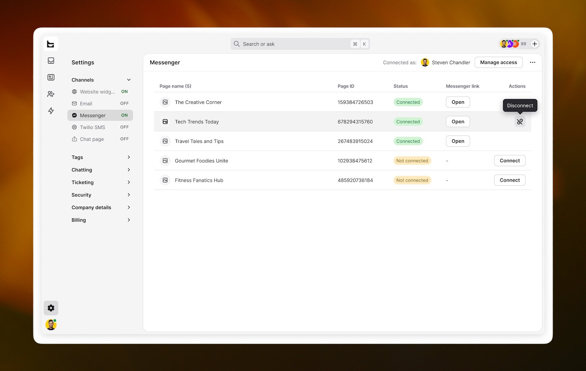This screenshot has height=371, width=586.
Task: Open the inbox icon in left rail
Action: pos(51,61)
